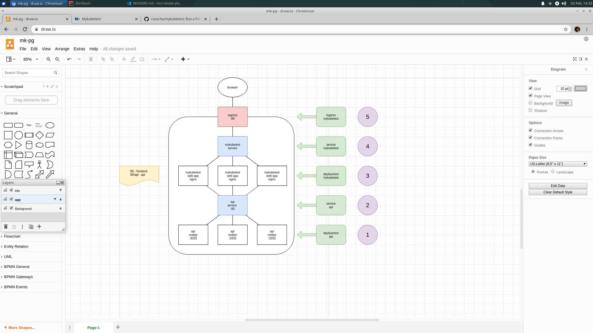The image size is (593, 333).
Task: Add a new layer with plus icon
Action: tap(39, 227)
